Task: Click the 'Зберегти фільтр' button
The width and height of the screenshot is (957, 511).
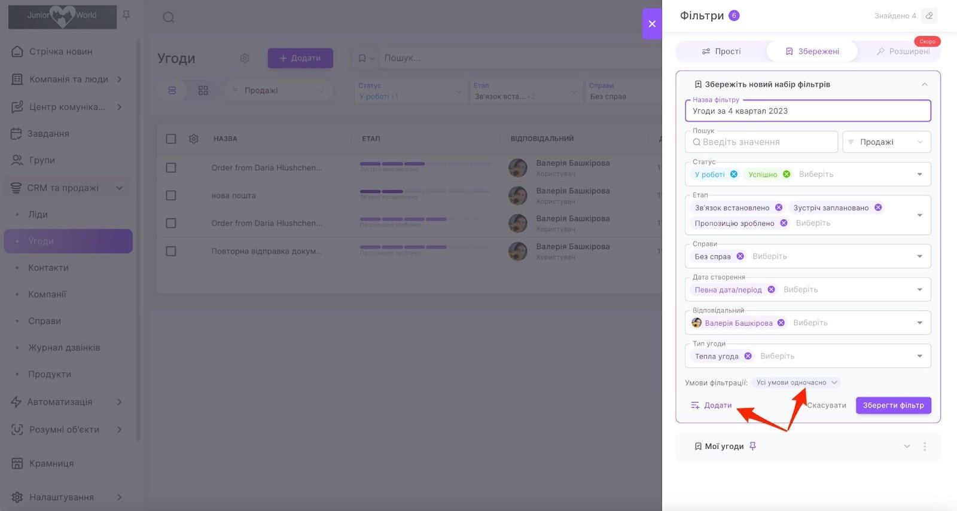Action: 893,405
